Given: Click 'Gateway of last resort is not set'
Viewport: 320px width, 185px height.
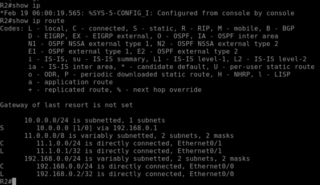Looking at the screenshot, I should (66, 105).
